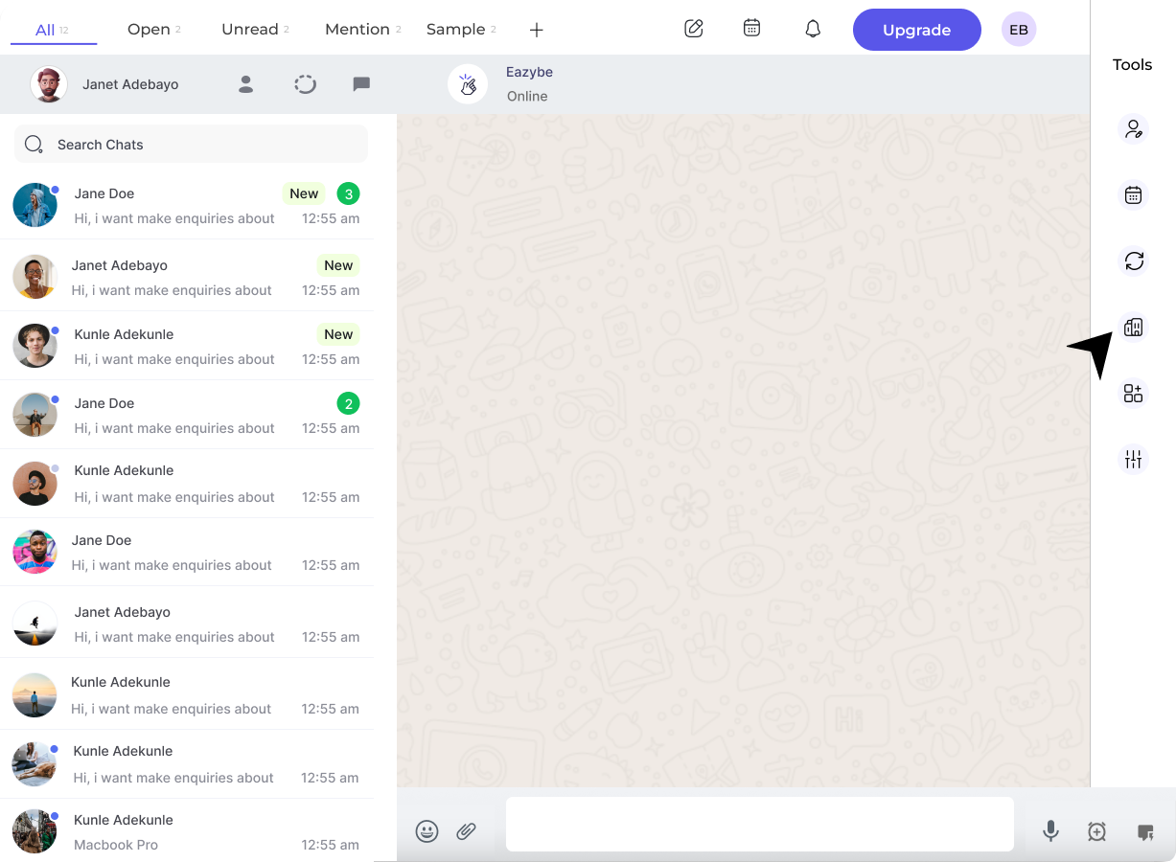The height and width of the screenshot is (862, 1176).
Task: Open Jane Doe chat with 3 unread
Action: (187, 205)
